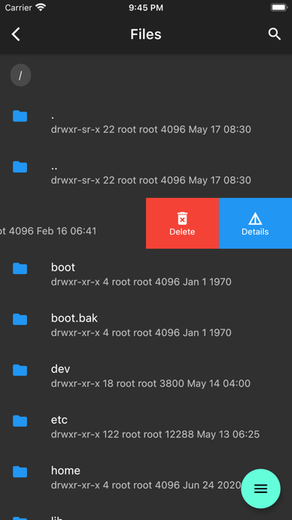
Task: Select the current directory name '.'
Action: click(x=53, y=117)
